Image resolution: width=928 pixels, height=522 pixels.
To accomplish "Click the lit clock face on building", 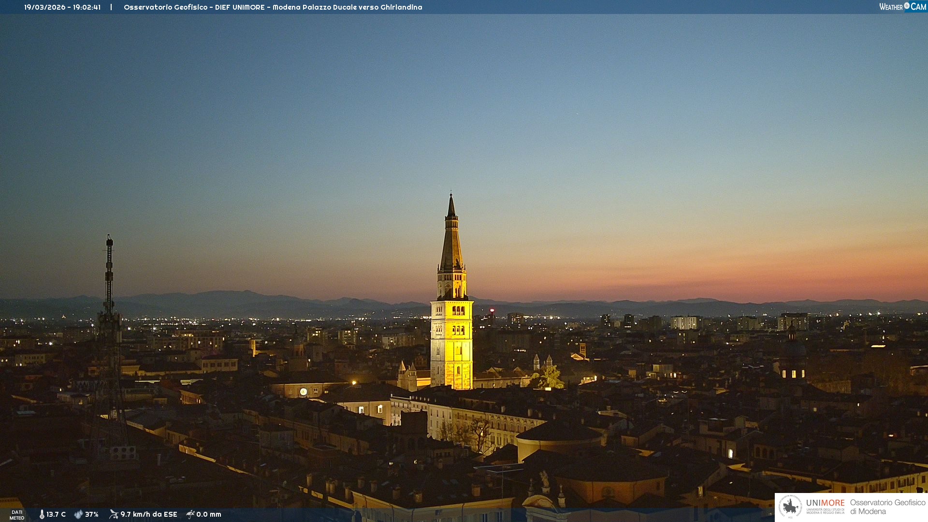I will click(x=304, y=392).
